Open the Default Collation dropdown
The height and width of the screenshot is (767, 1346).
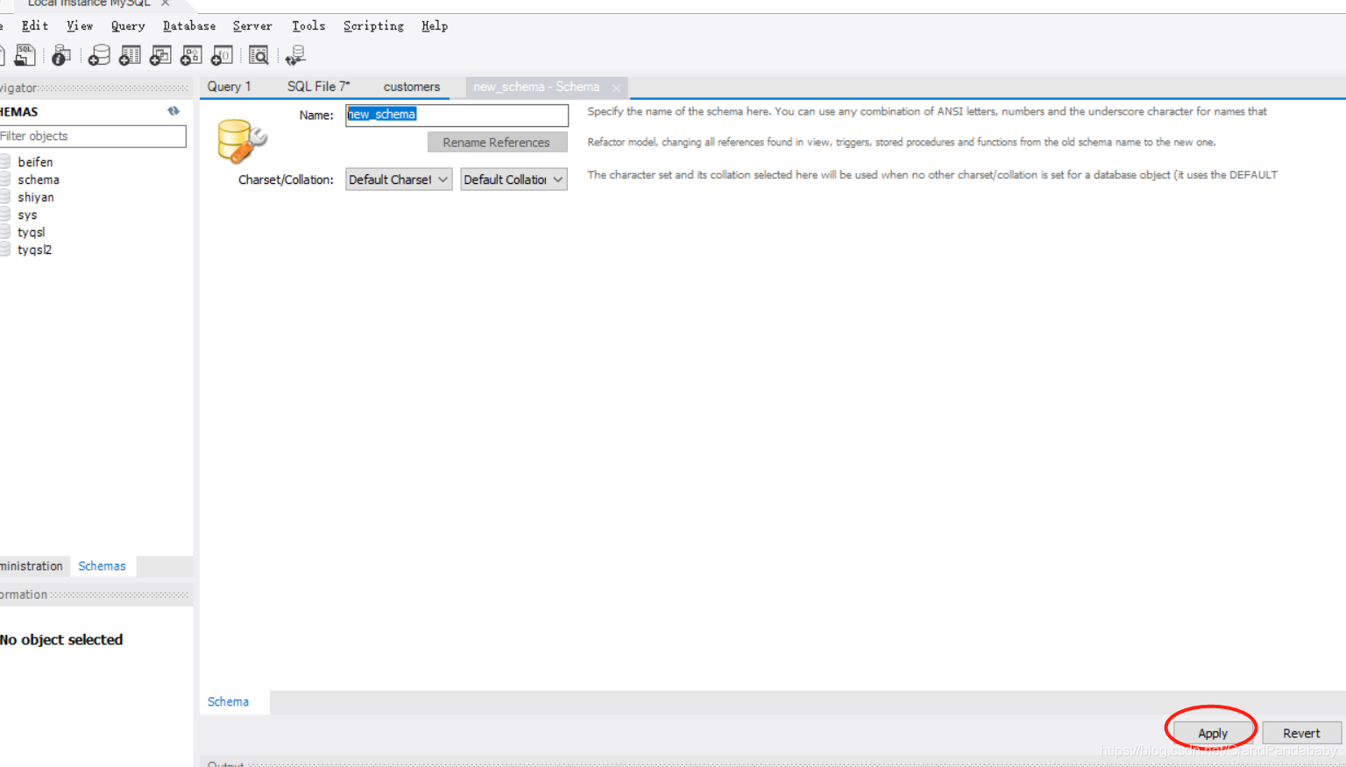(x=514, y=179)
